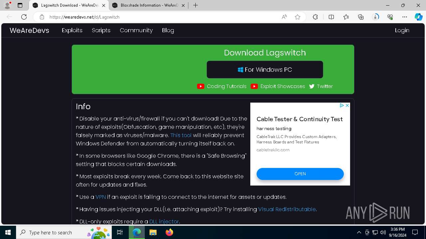Refresh the current page
This screenshot has width=426, height=239.
(24, 17)
